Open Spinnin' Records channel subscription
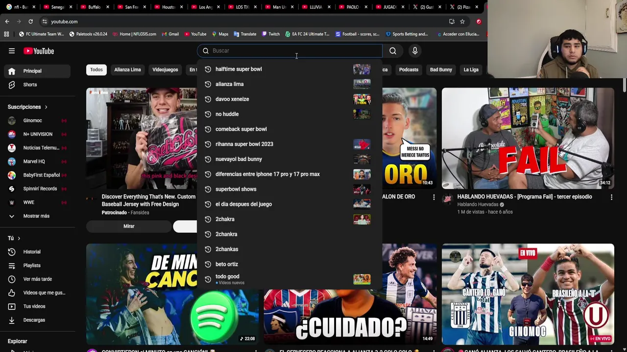Image resolution: width=627 pixels, height=352 pixels. click(37, 189)
